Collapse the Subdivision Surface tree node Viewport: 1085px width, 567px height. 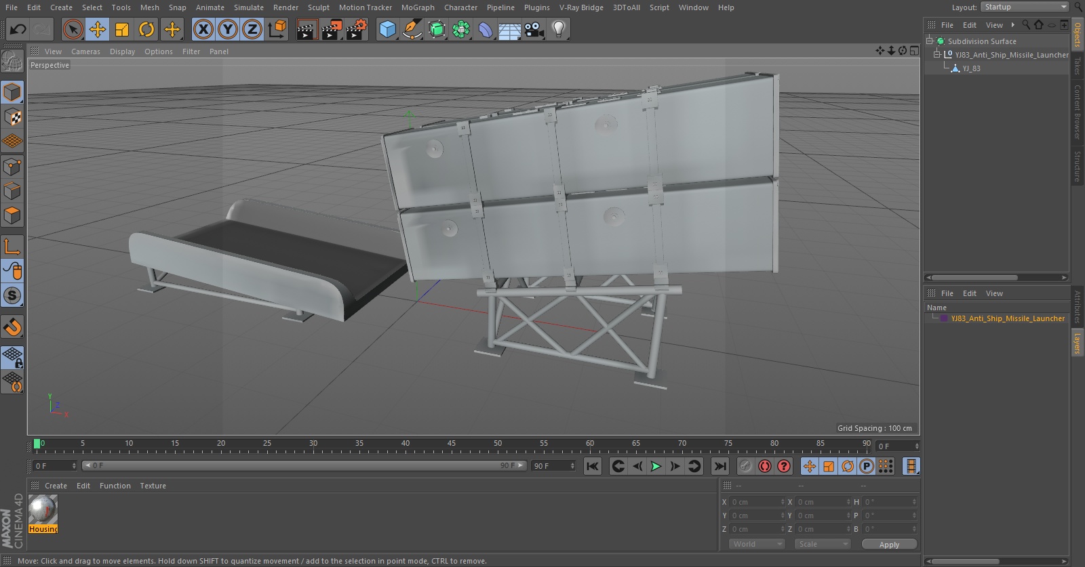point(930,41)
